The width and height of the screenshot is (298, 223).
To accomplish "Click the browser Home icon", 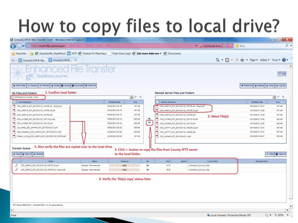I will point(218,60).
